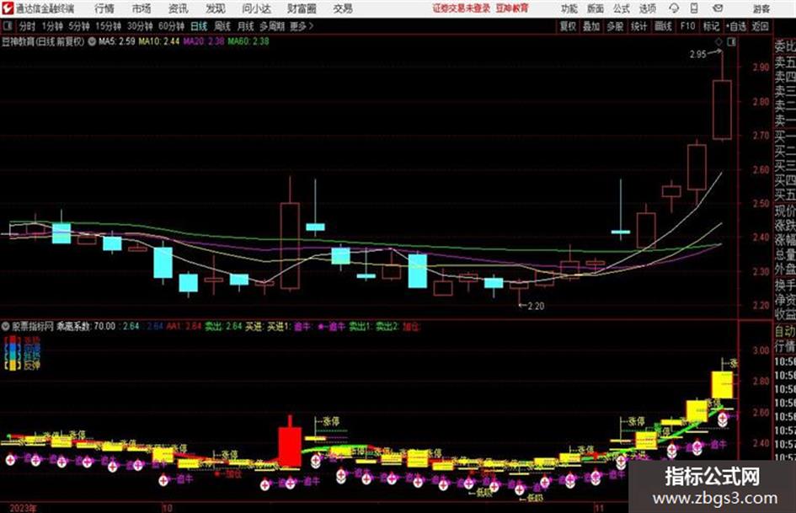Viewport: 796px width, 513px height.
Task: Click the 乘离系数: 70.00 label
Action: 86,326
